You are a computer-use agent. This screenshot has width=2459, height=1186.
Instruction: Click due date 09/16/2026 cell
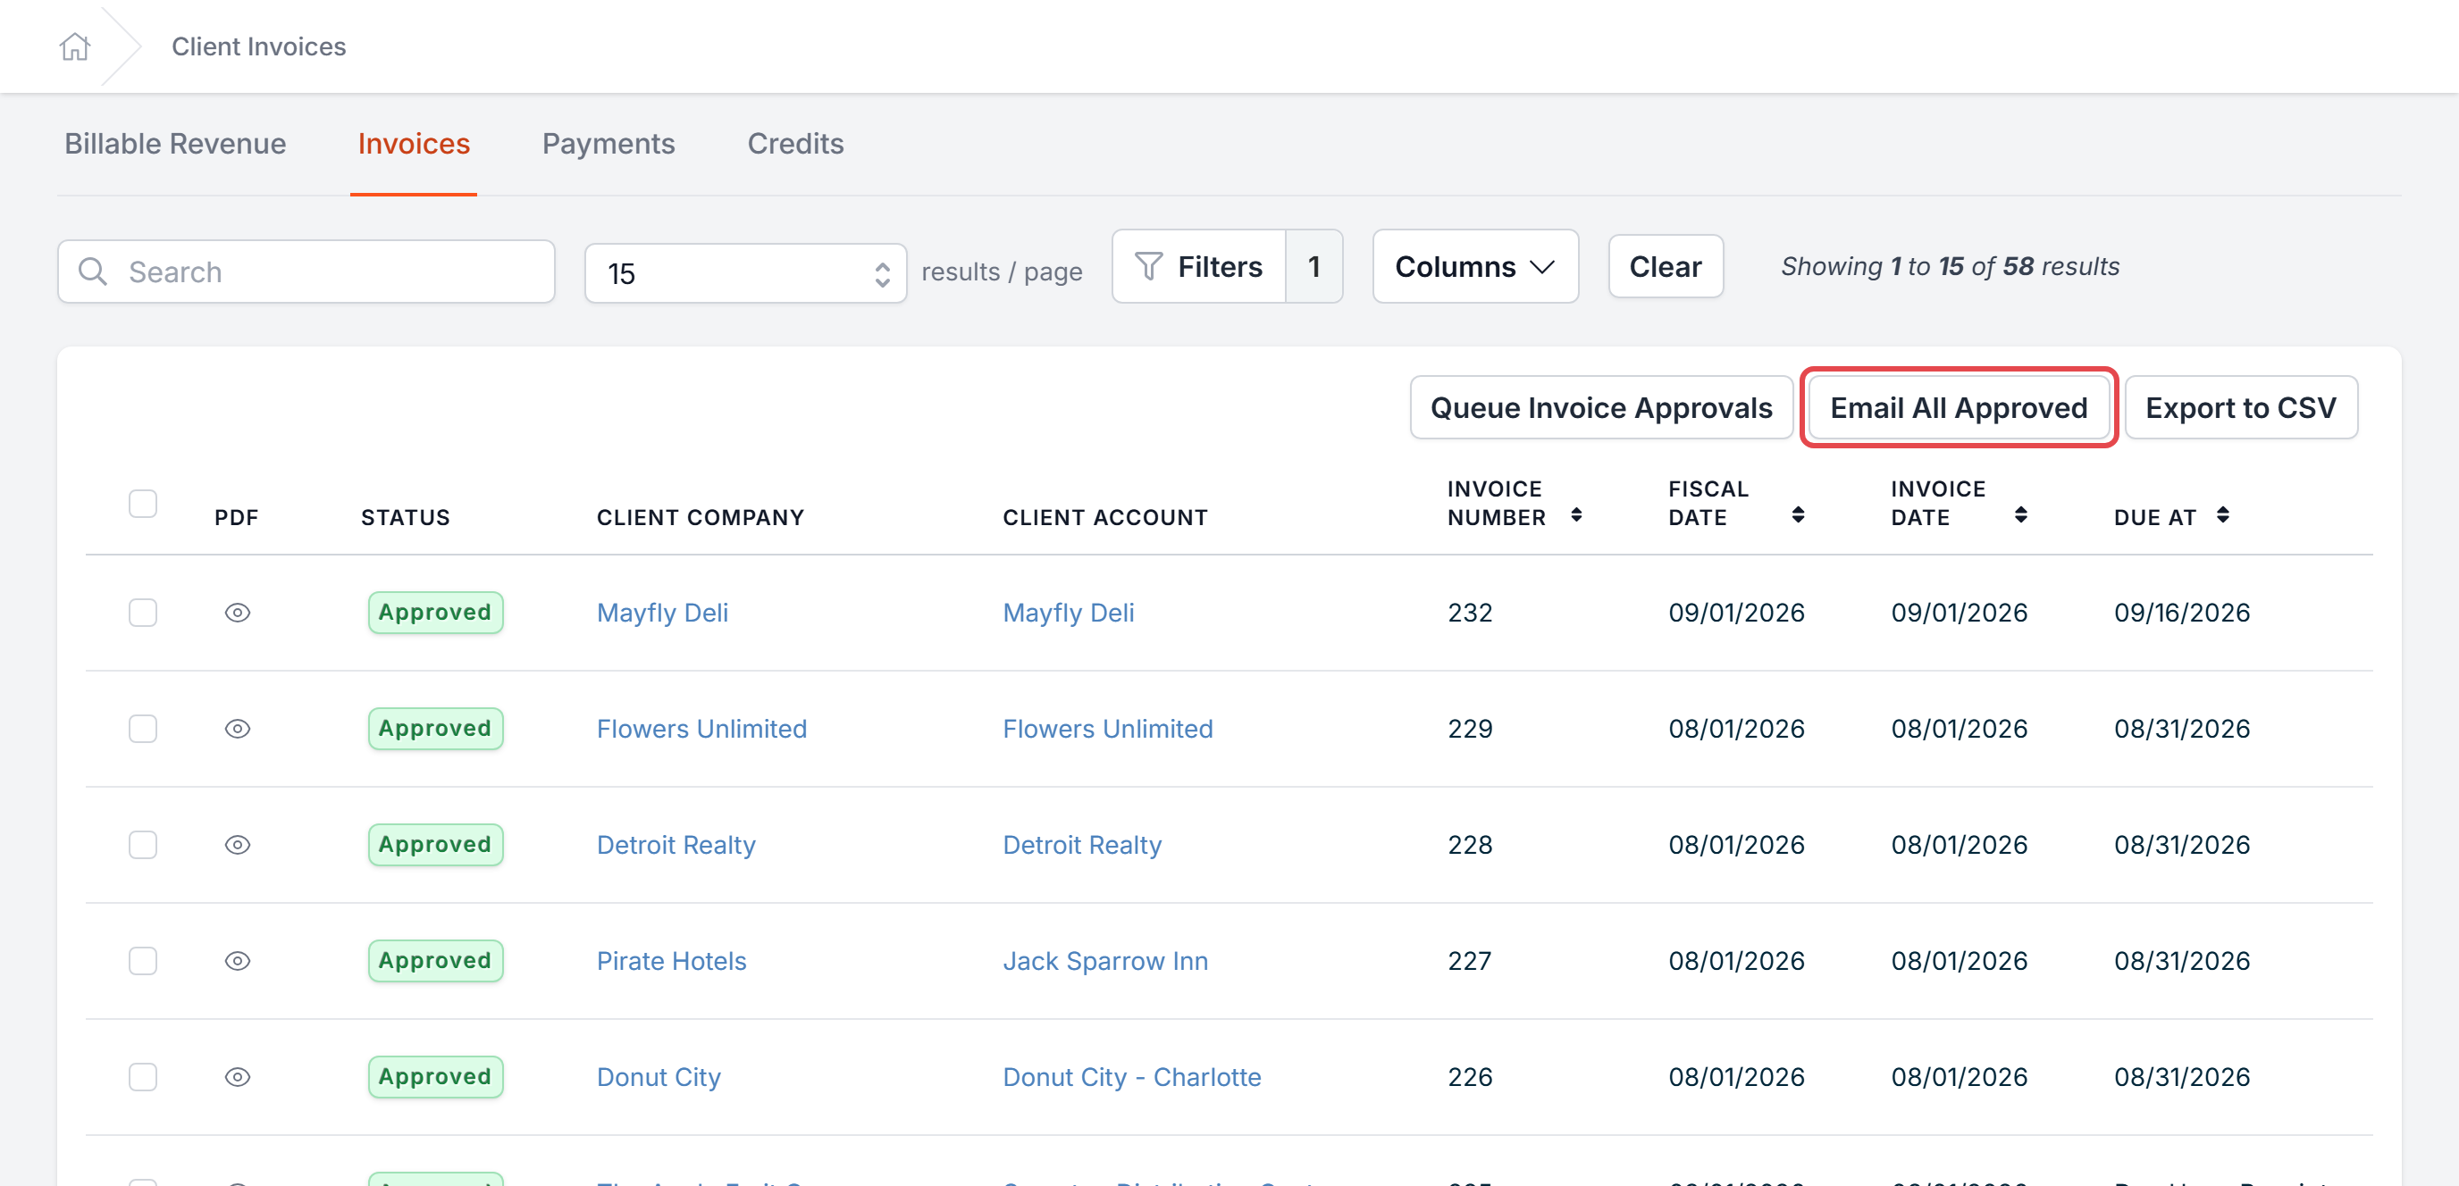(2181, 613)
